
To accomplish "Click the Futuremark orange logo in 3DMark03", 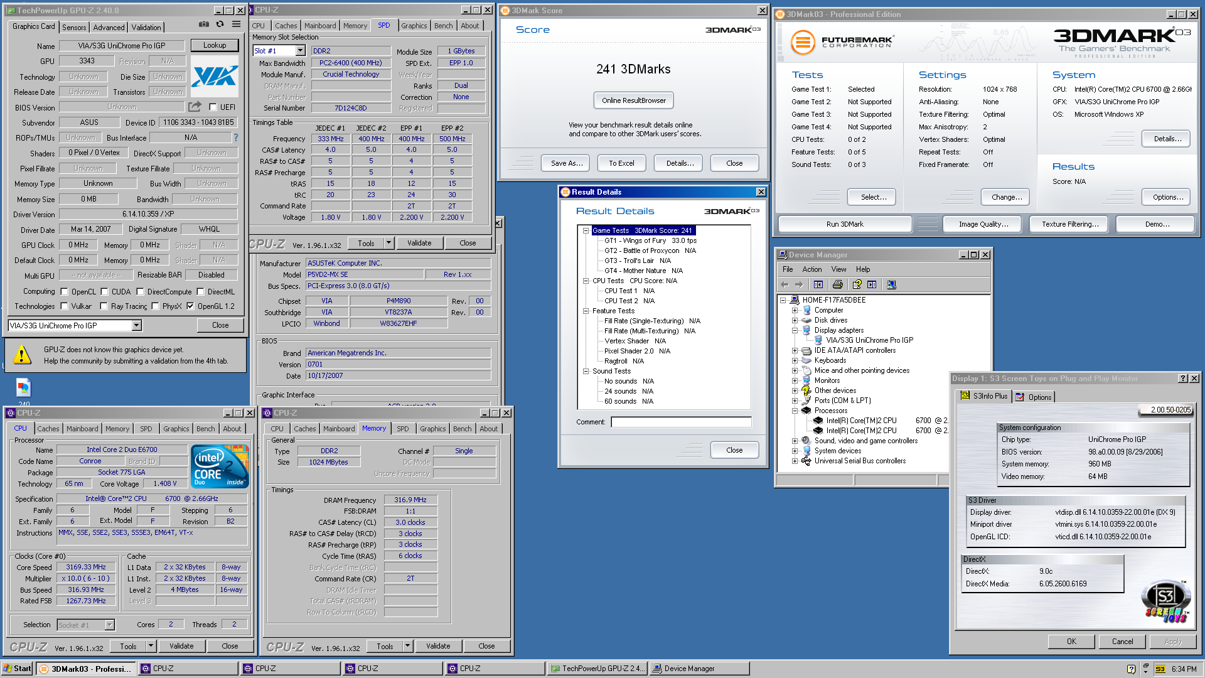I will click(x=802, y=42).
